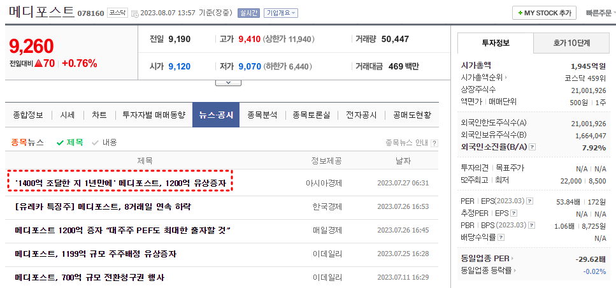The image size is (616, 288).
Task: Open the 전자공시 tab
Action: pos(361,115)
